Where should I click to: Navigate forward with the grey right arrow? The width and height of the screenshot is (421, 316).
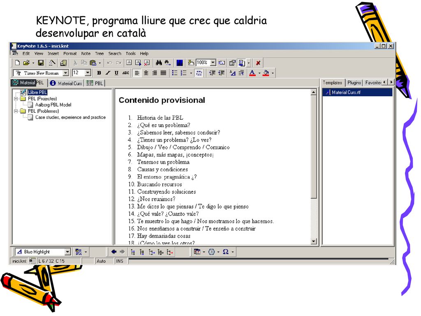122,252
